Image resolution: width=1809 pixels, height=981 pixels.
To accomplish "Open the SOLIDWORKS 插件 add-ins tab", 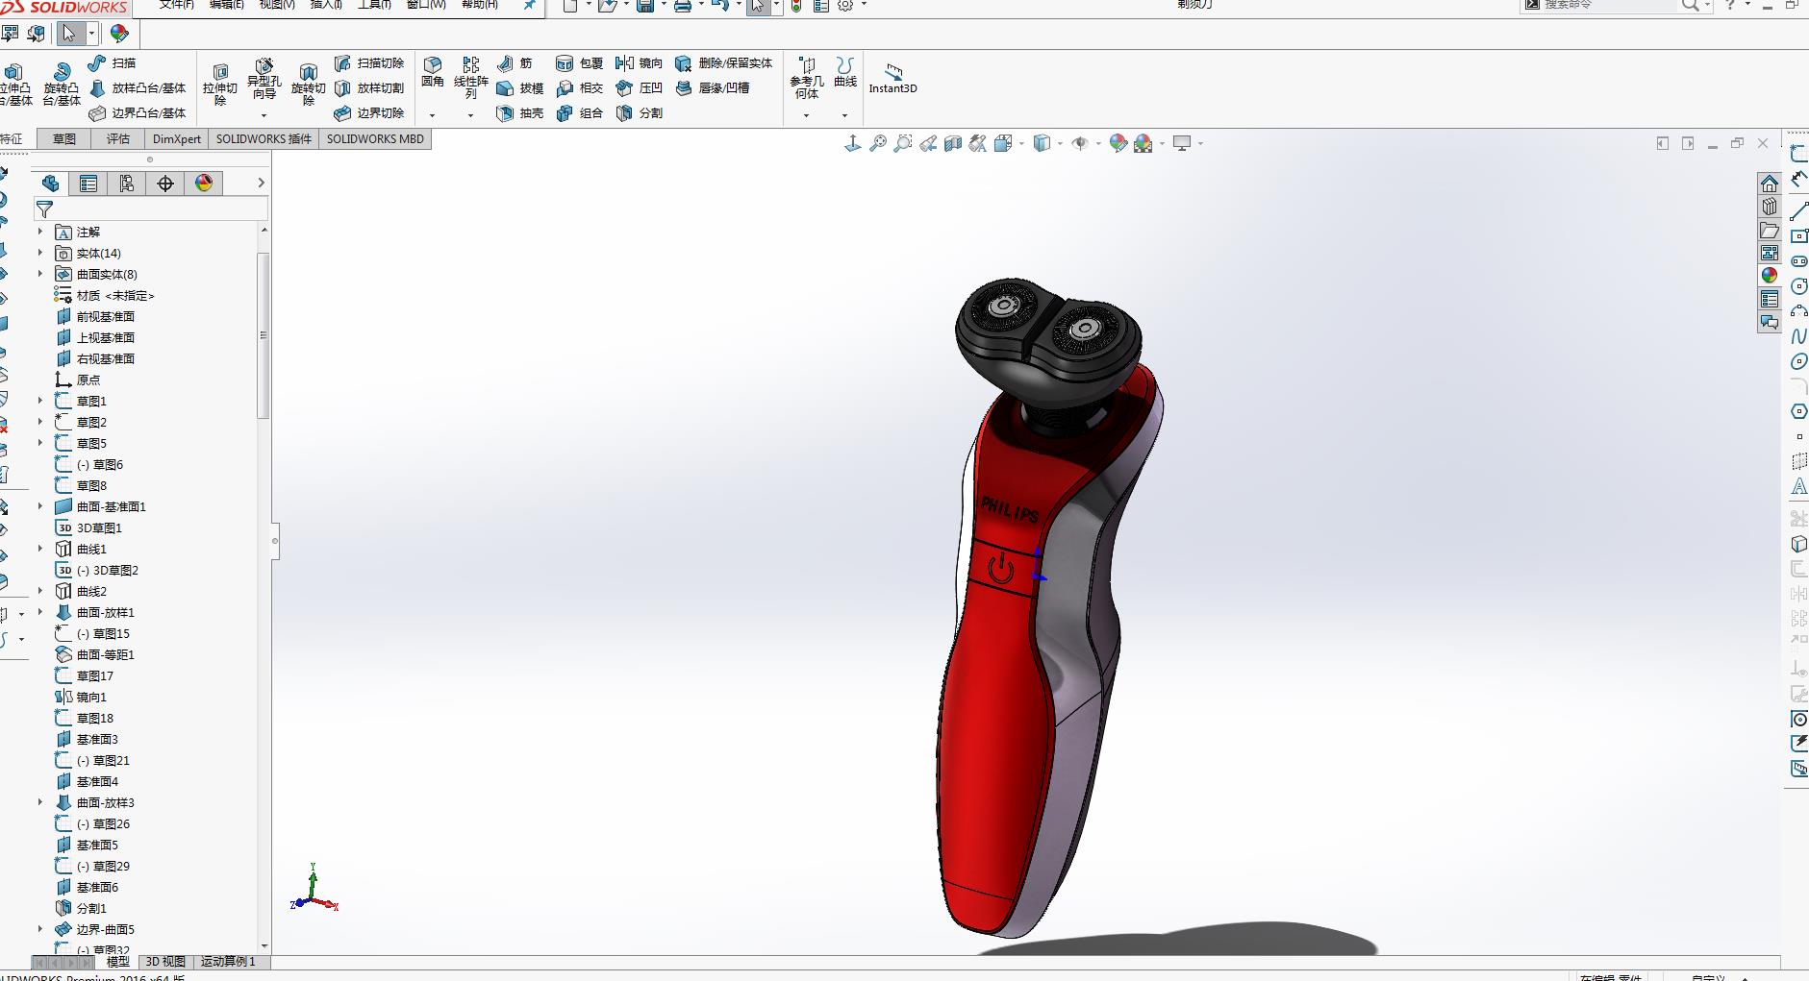I will (x=264, y=139).
